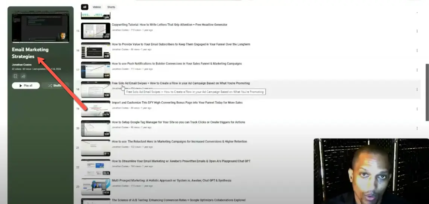Image resolution: width=429 pixels, height=204 pixels.
Task: Click the Play all button
Action: point(26,85)
